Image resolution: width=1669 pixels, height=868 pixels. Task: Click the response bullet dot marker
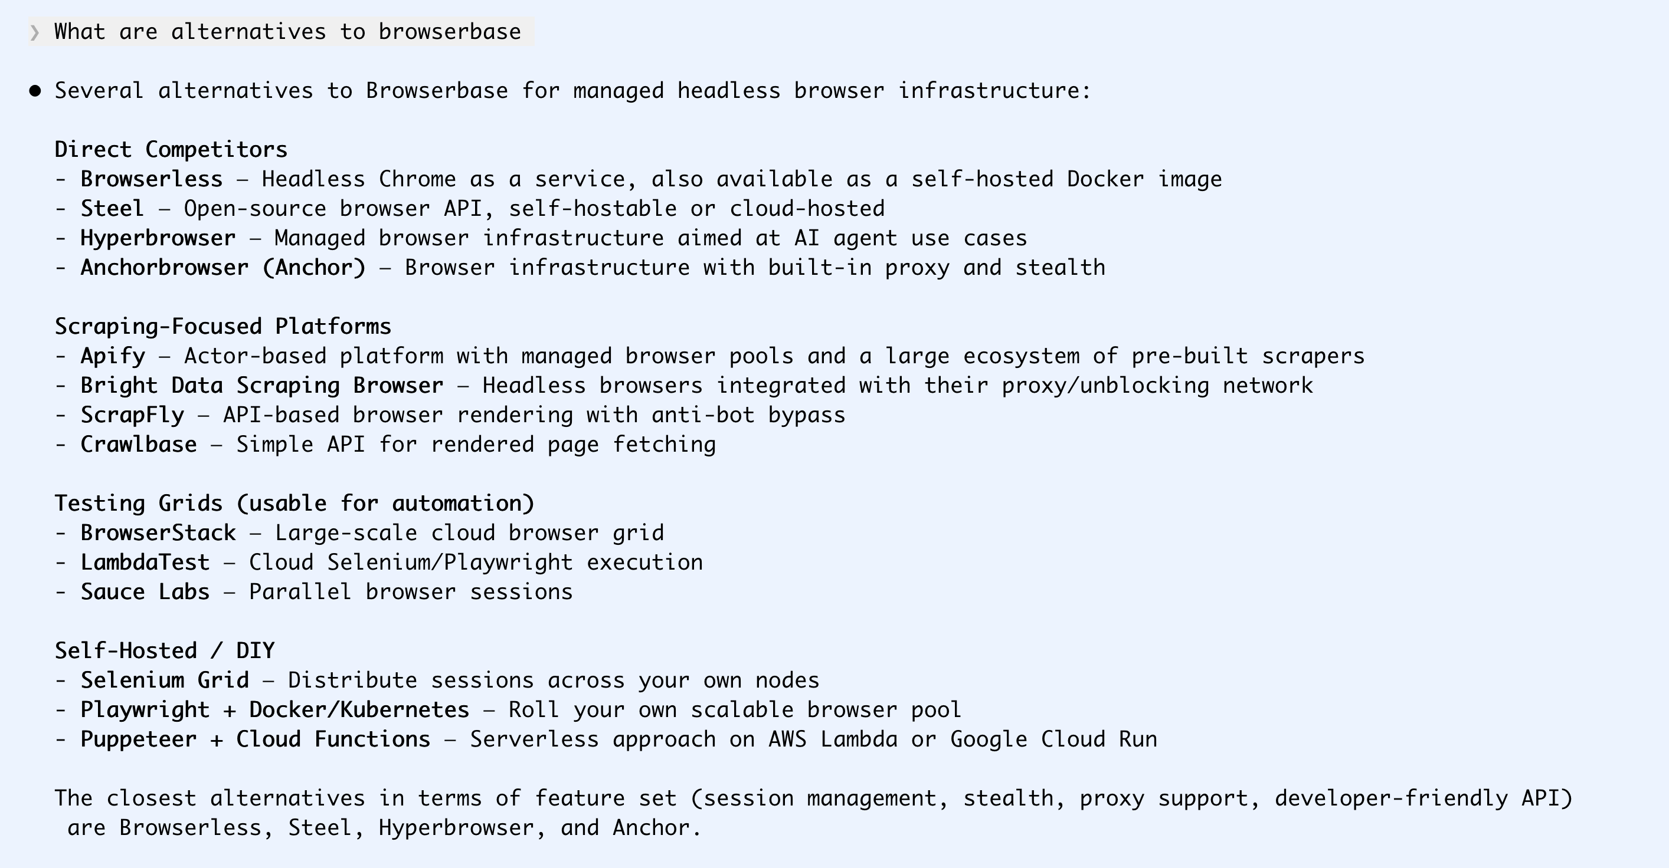click(35, 91)
